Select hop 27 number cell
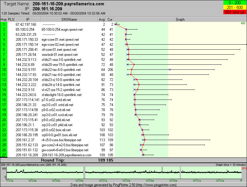This screenshot has height=187, width=247. [4, 155]
